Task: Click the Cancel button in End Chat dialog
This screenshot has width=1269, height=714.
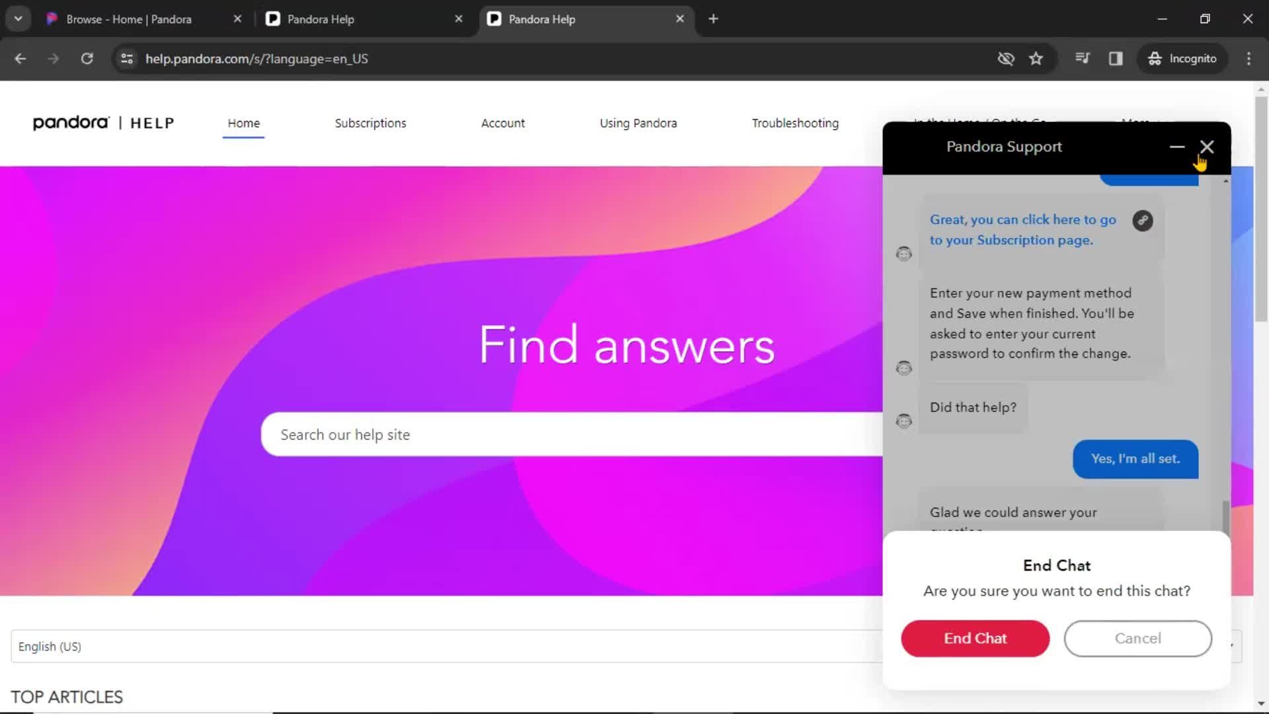Action: coord(1138,638)
